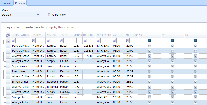Screen dimensions: 207x105
Task: Select the Preview tab
Action: point(20,3)
